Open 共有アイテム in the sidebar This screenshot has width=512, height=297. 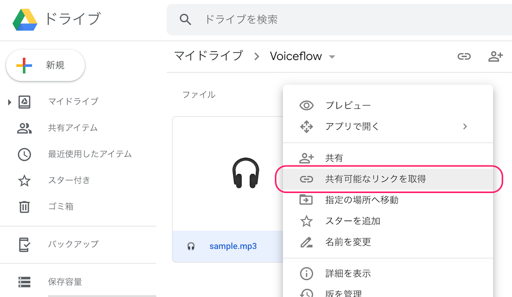click(73, 128)
